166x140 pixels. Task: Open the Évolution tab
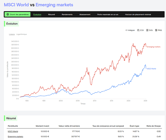pos(37,15)
